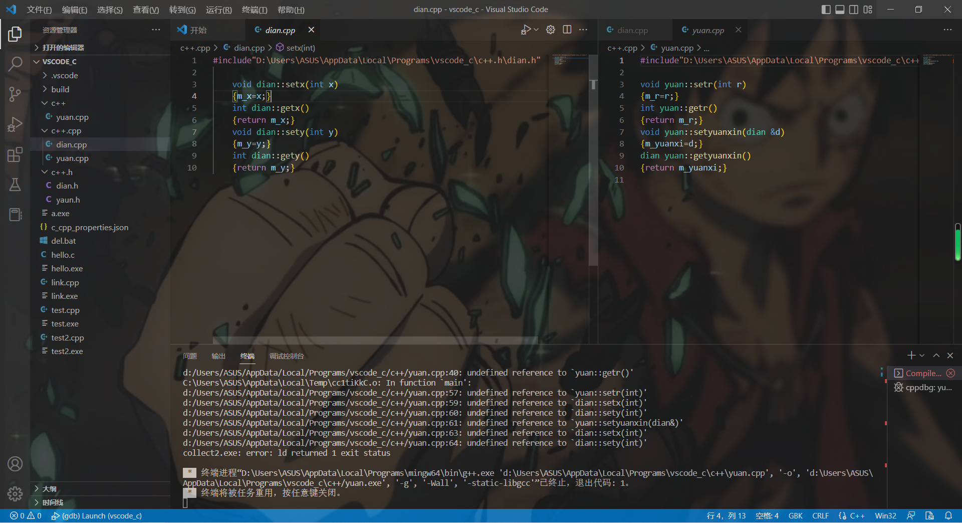The height and width of the screenshot is (523, 962).
Task: Open the Search view in activity bar
Action: point(15,64)
